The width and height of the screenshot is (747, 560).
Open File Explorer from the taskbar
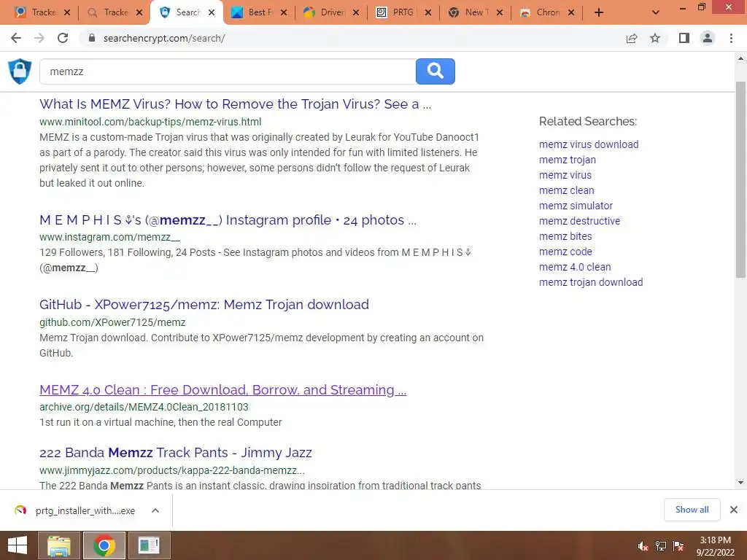tap(59, 545)
